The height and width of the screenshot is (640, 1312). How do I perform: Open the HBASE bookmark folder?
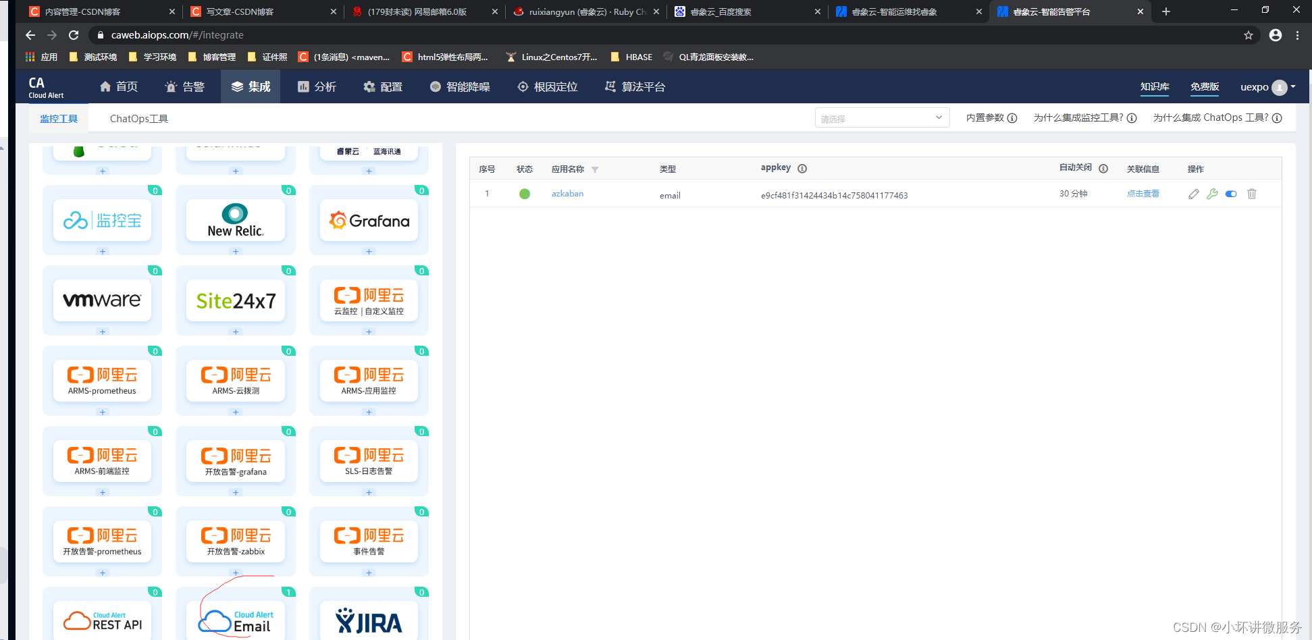631,57
